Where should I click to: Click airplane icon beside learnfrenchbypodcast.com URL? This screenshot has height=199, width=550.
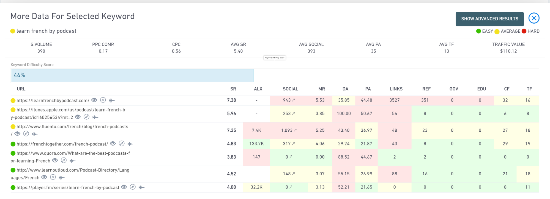click(112, 100)
